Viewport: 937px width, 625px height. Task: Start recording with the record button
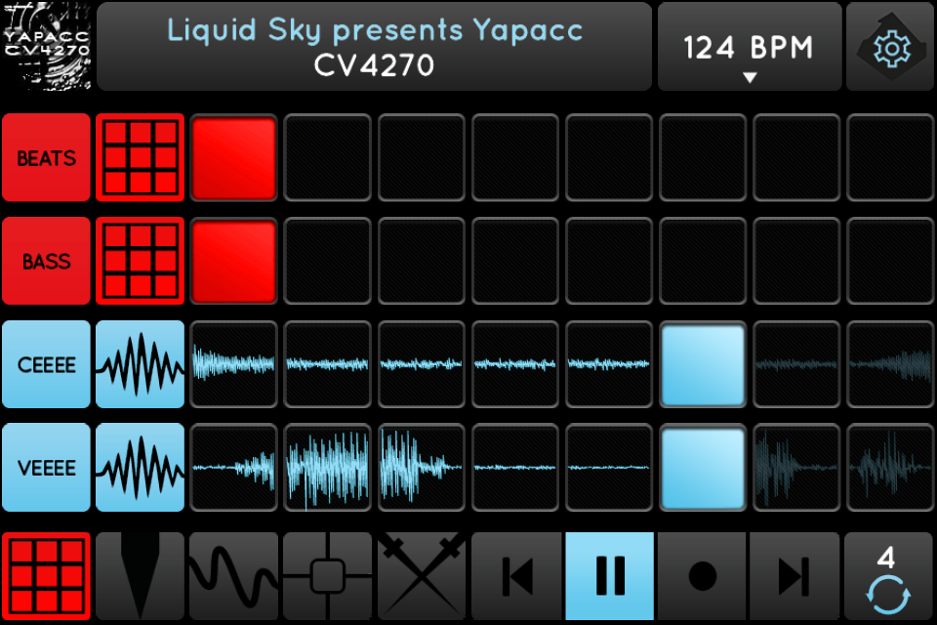click(703, 576)
